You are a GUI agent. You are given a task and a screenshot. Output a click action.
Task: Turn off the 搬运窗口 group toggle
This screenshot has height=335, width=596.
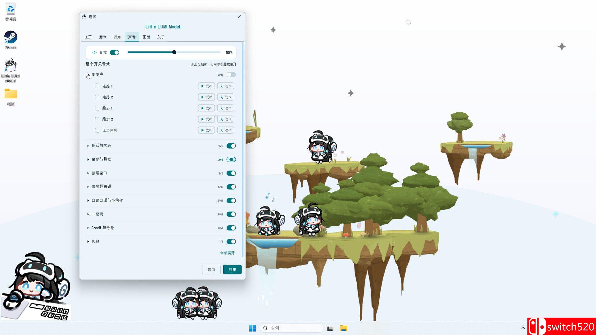click(x=231, y=173)
